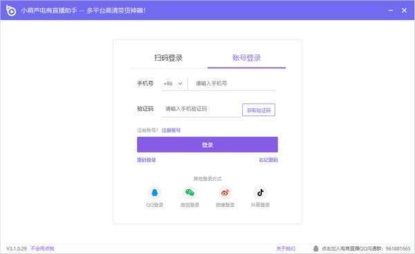Open the 忘记密码 link
The height and width of the screenshot is (254, 415).
click(x=268, y=160)
